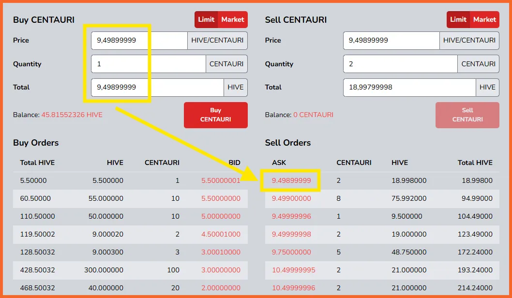Viewport: 512px width, 298px height.
Task: Click the 45.81552326 HIVE balance link
Action: click(72, 115)
